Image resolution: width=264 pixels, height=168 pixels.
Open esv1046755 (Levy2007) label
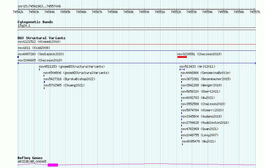[200, 135]
